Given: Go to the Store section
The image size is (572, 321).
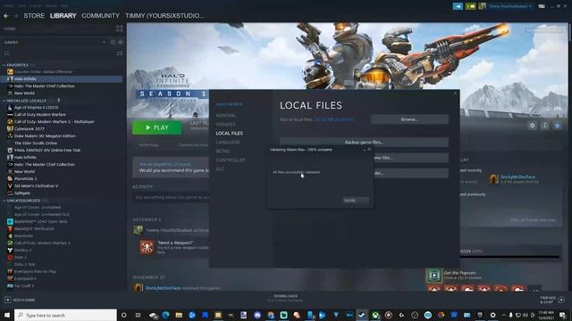Looking at the screenshot, I should pos(34,16).
